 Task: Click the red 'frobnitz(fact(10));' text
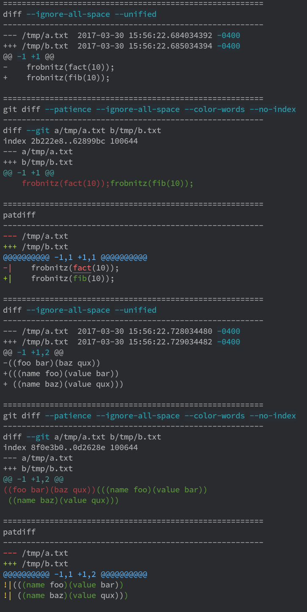(66, 183)
